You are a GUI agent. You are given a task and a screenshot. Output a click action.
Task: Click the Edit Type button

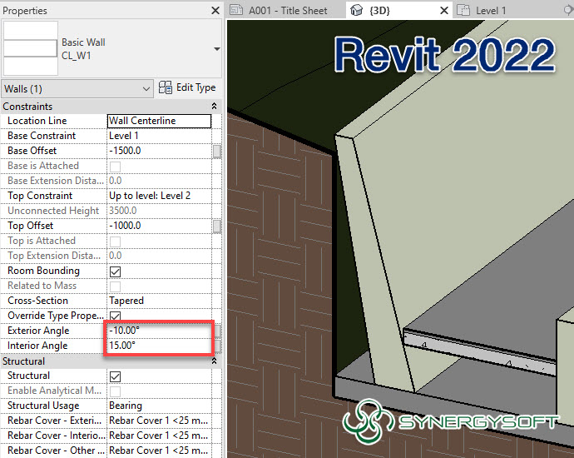coord(187,87)
